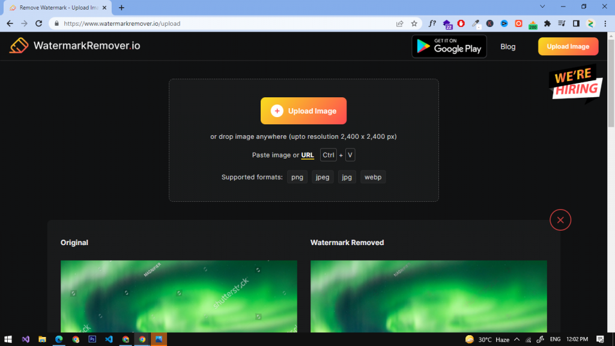Open the Blog link in header
Image resolution: width=615 pixels, height=346 pixels.
[x=508, y=47]
